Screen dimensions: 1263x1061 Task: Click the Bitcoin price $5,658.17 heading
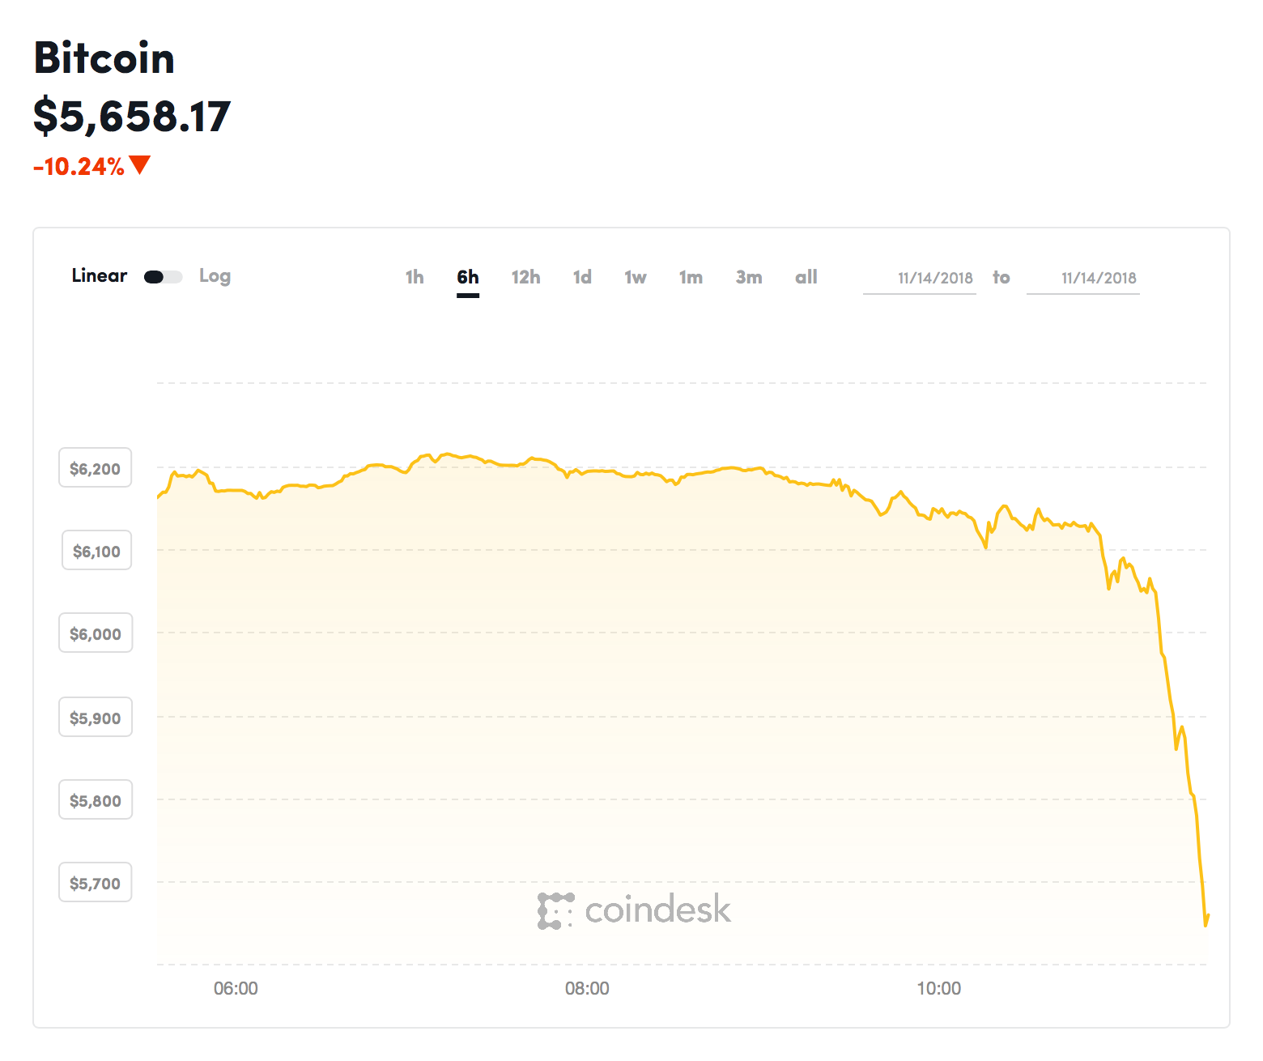point(132,116)
